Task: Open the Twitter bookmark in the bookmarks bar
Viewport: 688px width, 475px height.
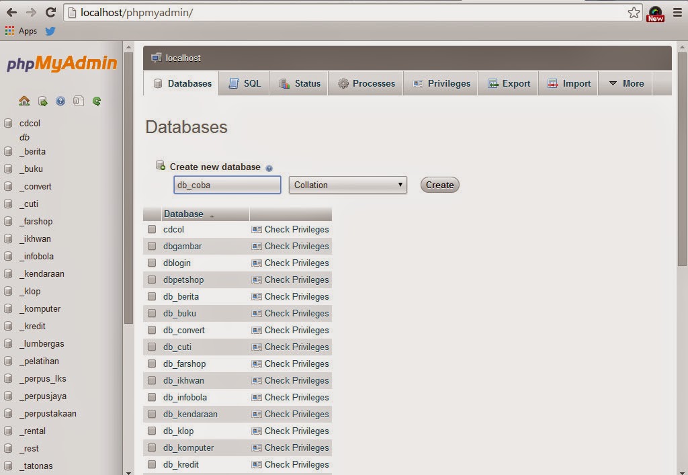Action: point(50,31)
